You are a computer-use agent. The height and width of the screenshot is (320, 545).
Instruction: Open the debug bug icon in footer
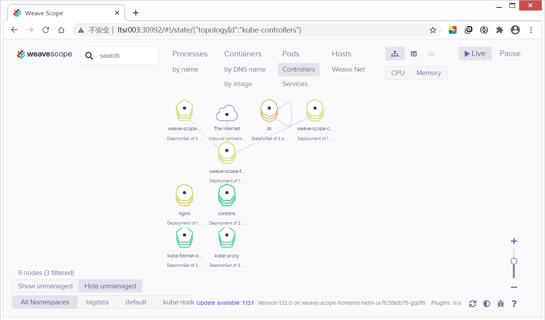[500, 304]
